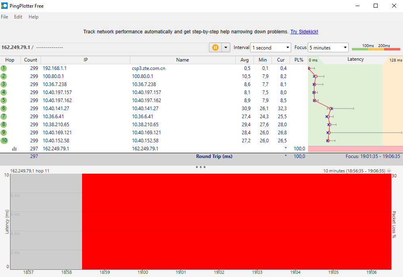Screen dimensions: 403x277
Task: Select IP cell 10.36.6.41
Action: pyautogui.click(x=53, y=117)
